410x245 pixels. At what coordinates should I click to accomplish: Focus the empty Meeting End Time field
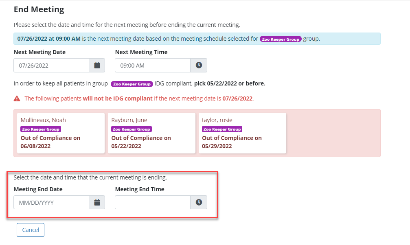click(153, 202)
